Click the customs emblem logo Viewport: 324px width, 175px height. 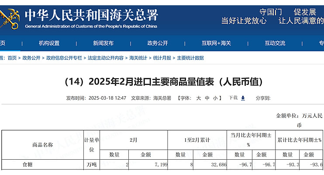10,18
